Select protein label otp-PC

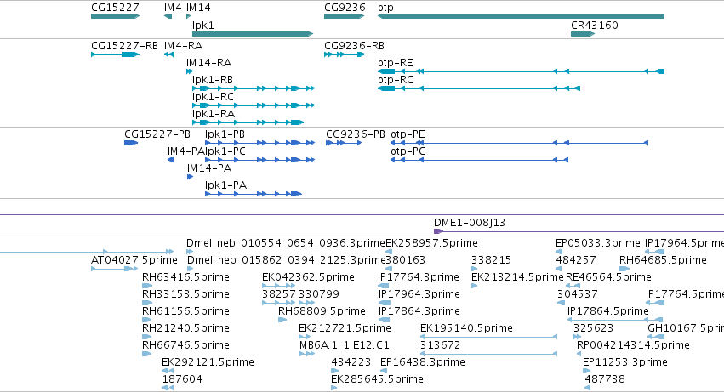point(408,152)
